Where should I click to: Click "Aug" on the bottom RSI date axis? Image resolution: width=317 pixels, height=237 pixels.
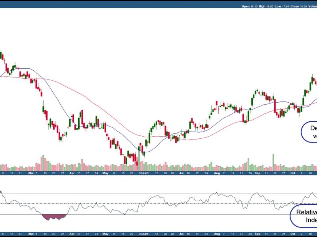tap(217, 234)
